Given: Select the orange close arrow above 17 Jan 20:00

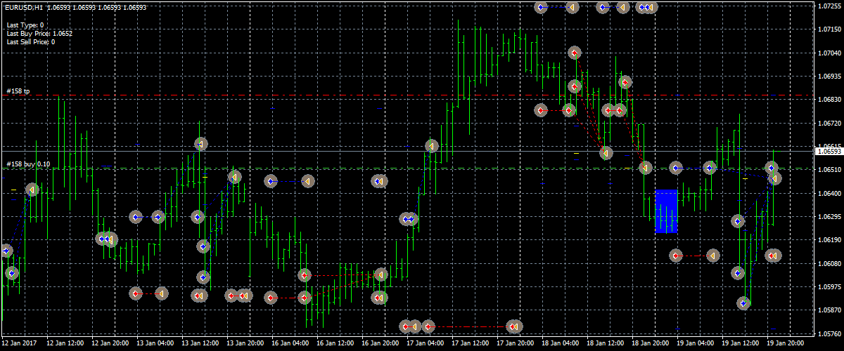Looking at the screenshot, I should 514,326.
